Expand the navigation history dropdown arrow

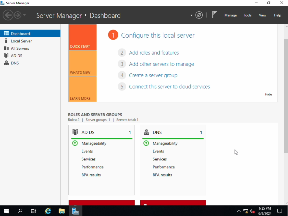click(25, 15)
